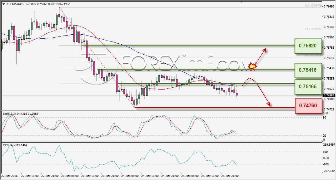The image size is (336, 180).
Task: Click the green horizontal line at 0.75416
Action: pyautogui.click(x=196, y=69)
